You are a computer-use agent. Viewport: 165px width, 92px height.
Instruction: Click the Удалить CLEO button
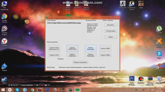54,55
